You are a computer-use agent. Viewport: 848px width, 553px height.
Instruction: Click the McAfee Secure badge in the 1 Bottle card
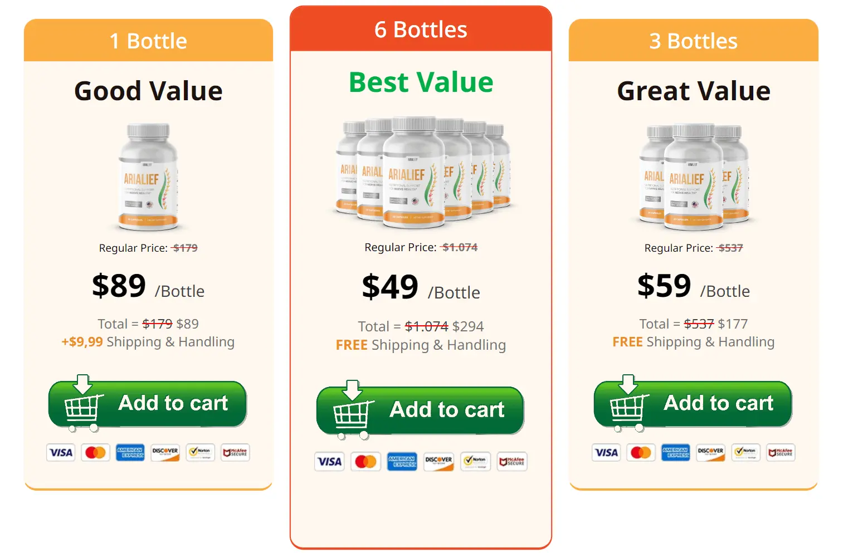click(x=235, y=453)
